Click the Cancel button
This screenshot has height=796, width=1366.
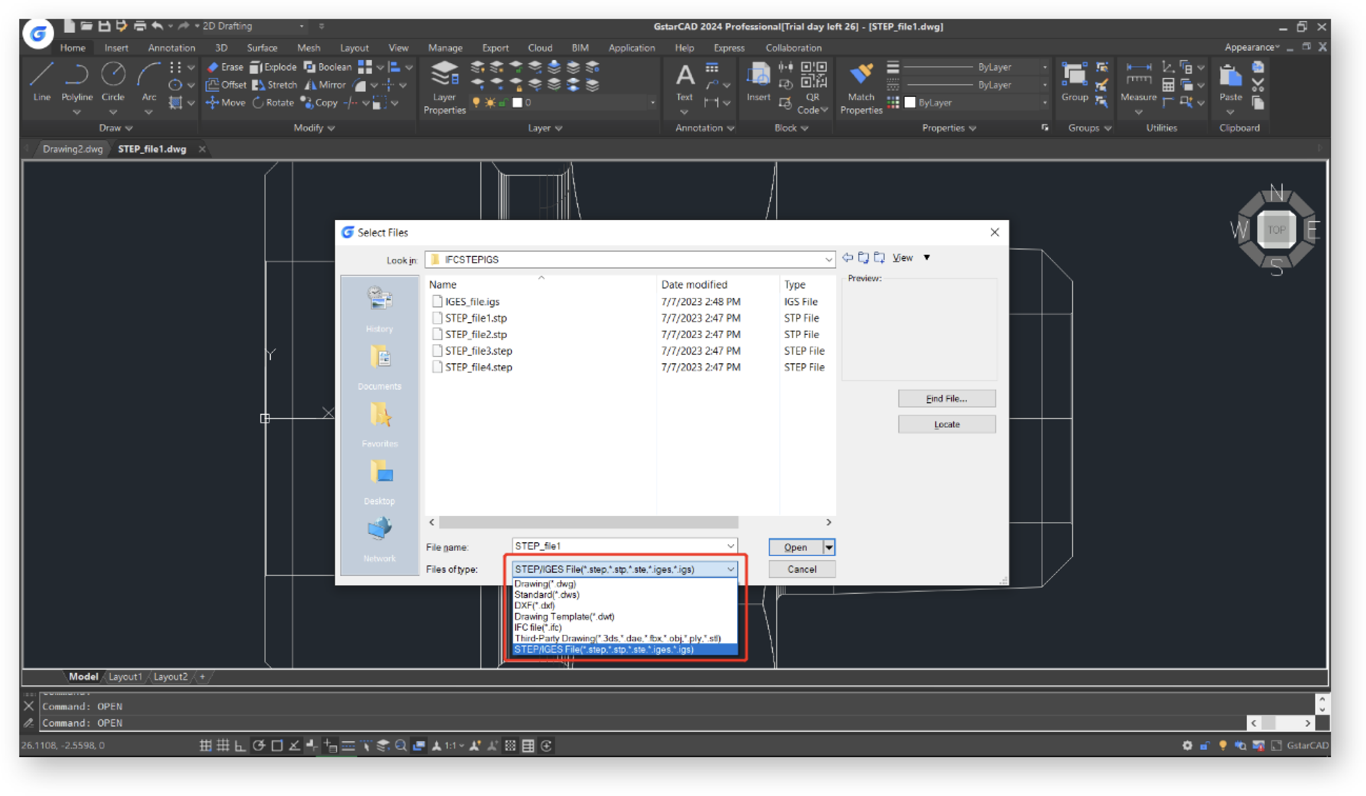click(x=802, y=569)
